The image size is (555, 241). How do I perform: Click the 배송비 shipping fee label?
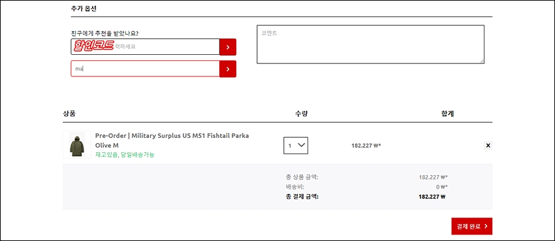295,187
